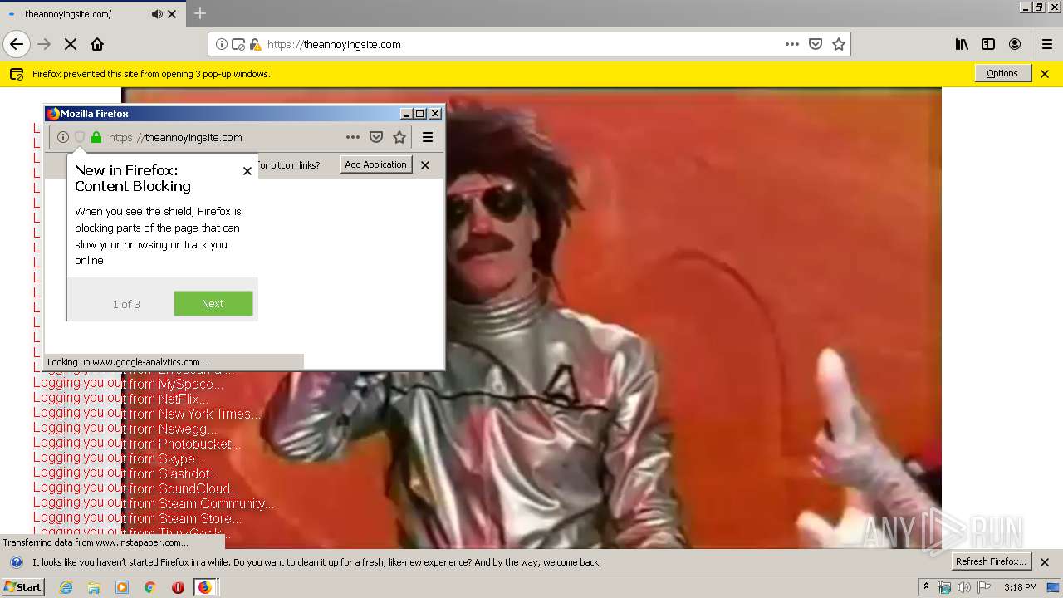Open the network tray icon
Image resolution: width=1063 pixels, height=598 pixels.
[944, 587]
